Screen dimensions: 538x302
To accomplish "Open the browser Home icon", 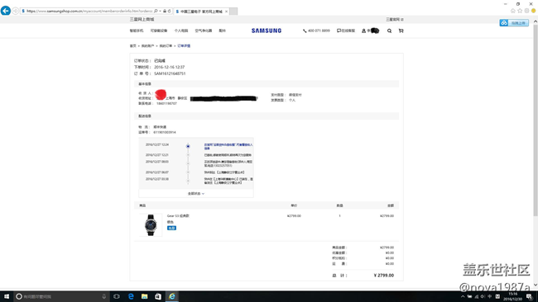I will tap(513, 11).
